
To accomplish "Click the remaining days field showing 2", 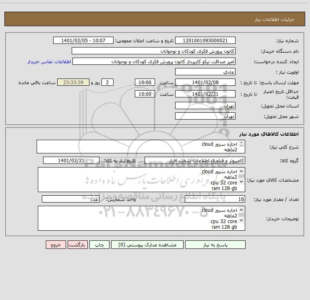I will point(107,82).
